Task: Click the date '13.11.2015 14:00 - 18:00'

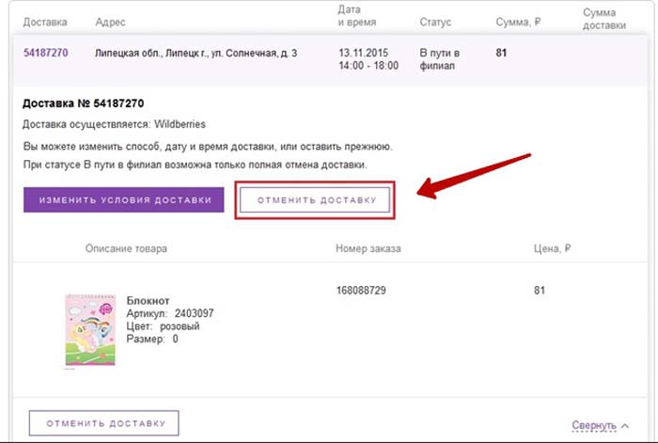Action: (368, 59)
